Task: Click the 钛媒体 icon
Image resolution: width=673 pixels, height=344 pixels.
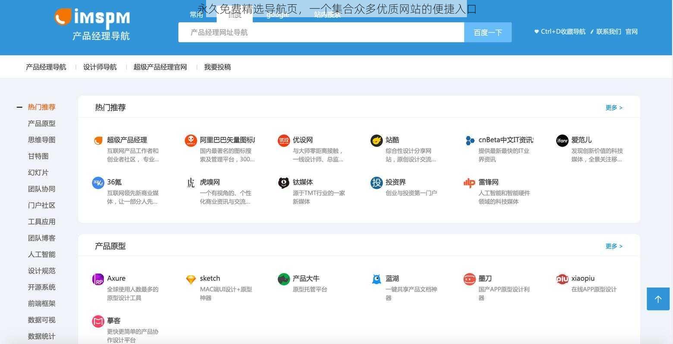Action: click(284, 183)
